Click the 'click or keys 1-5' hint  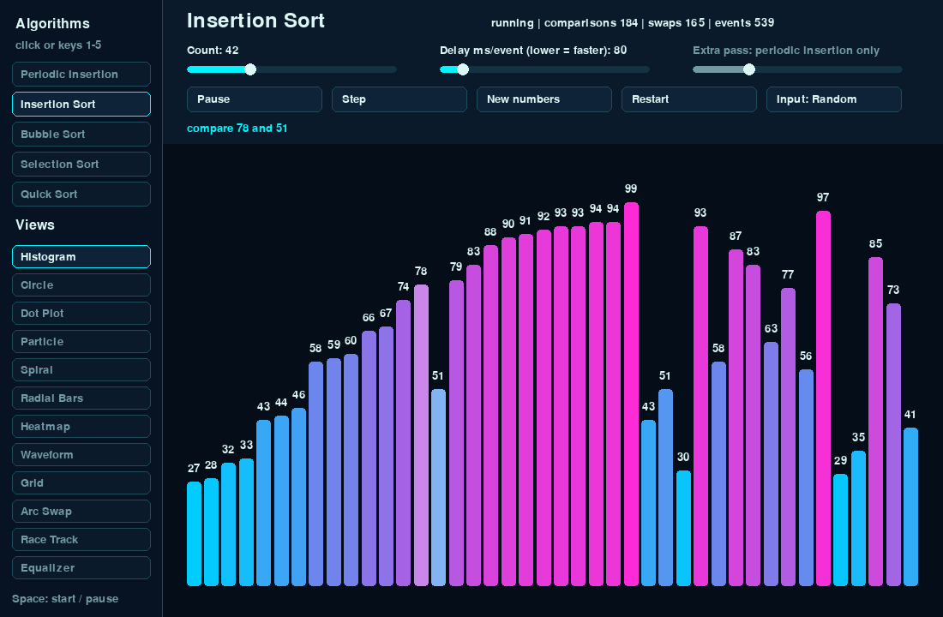pos(58,45)
